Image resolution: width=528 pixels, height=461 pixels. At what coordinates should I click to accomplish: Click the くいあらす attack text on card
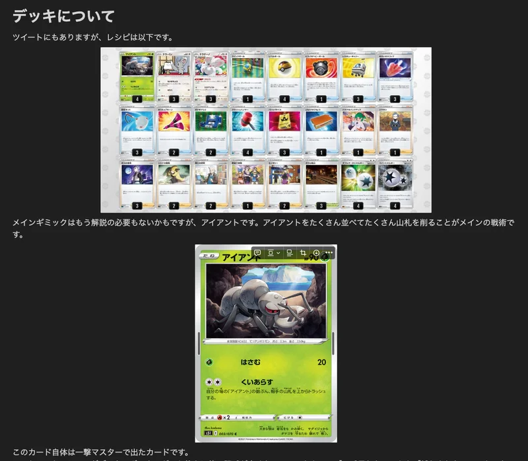point(256,382)
